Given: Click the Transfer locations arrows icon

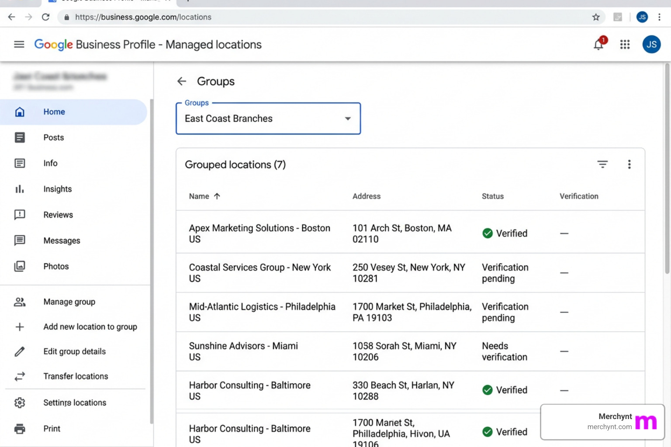Looking at the screenshot, I should click(x=20, y=376).
